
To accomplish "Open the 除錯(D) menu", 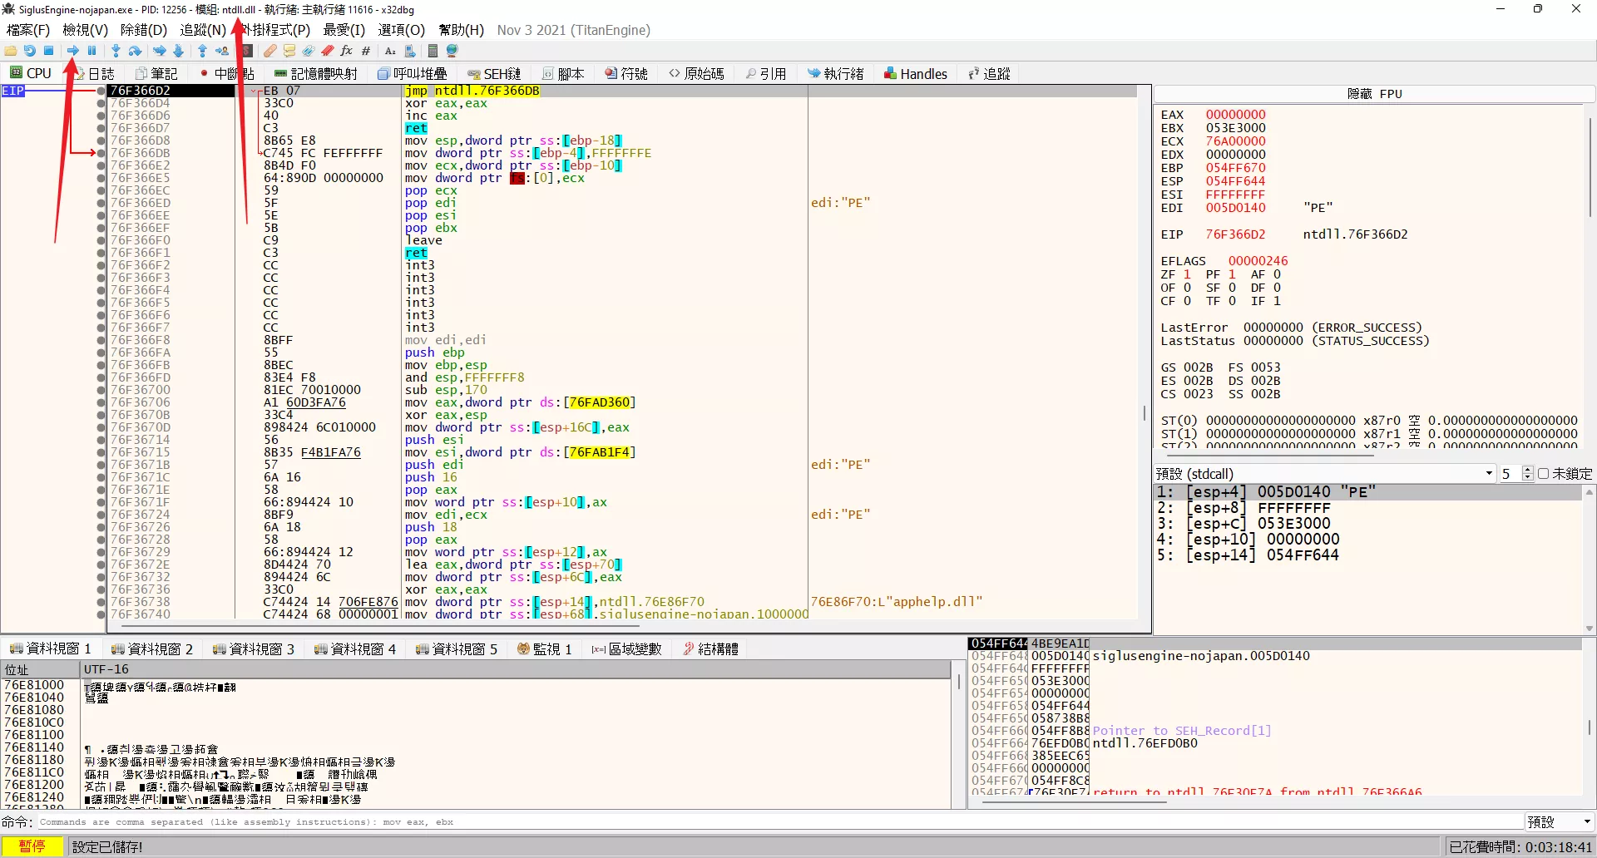I will [x=143, y=30].
